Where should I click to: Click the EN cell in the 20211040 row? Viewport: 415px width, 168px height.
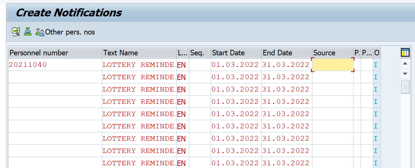(183, 65)
